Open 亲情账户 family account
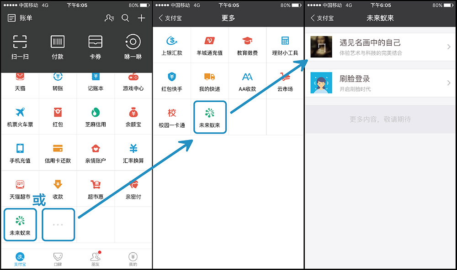 point(96,153)
